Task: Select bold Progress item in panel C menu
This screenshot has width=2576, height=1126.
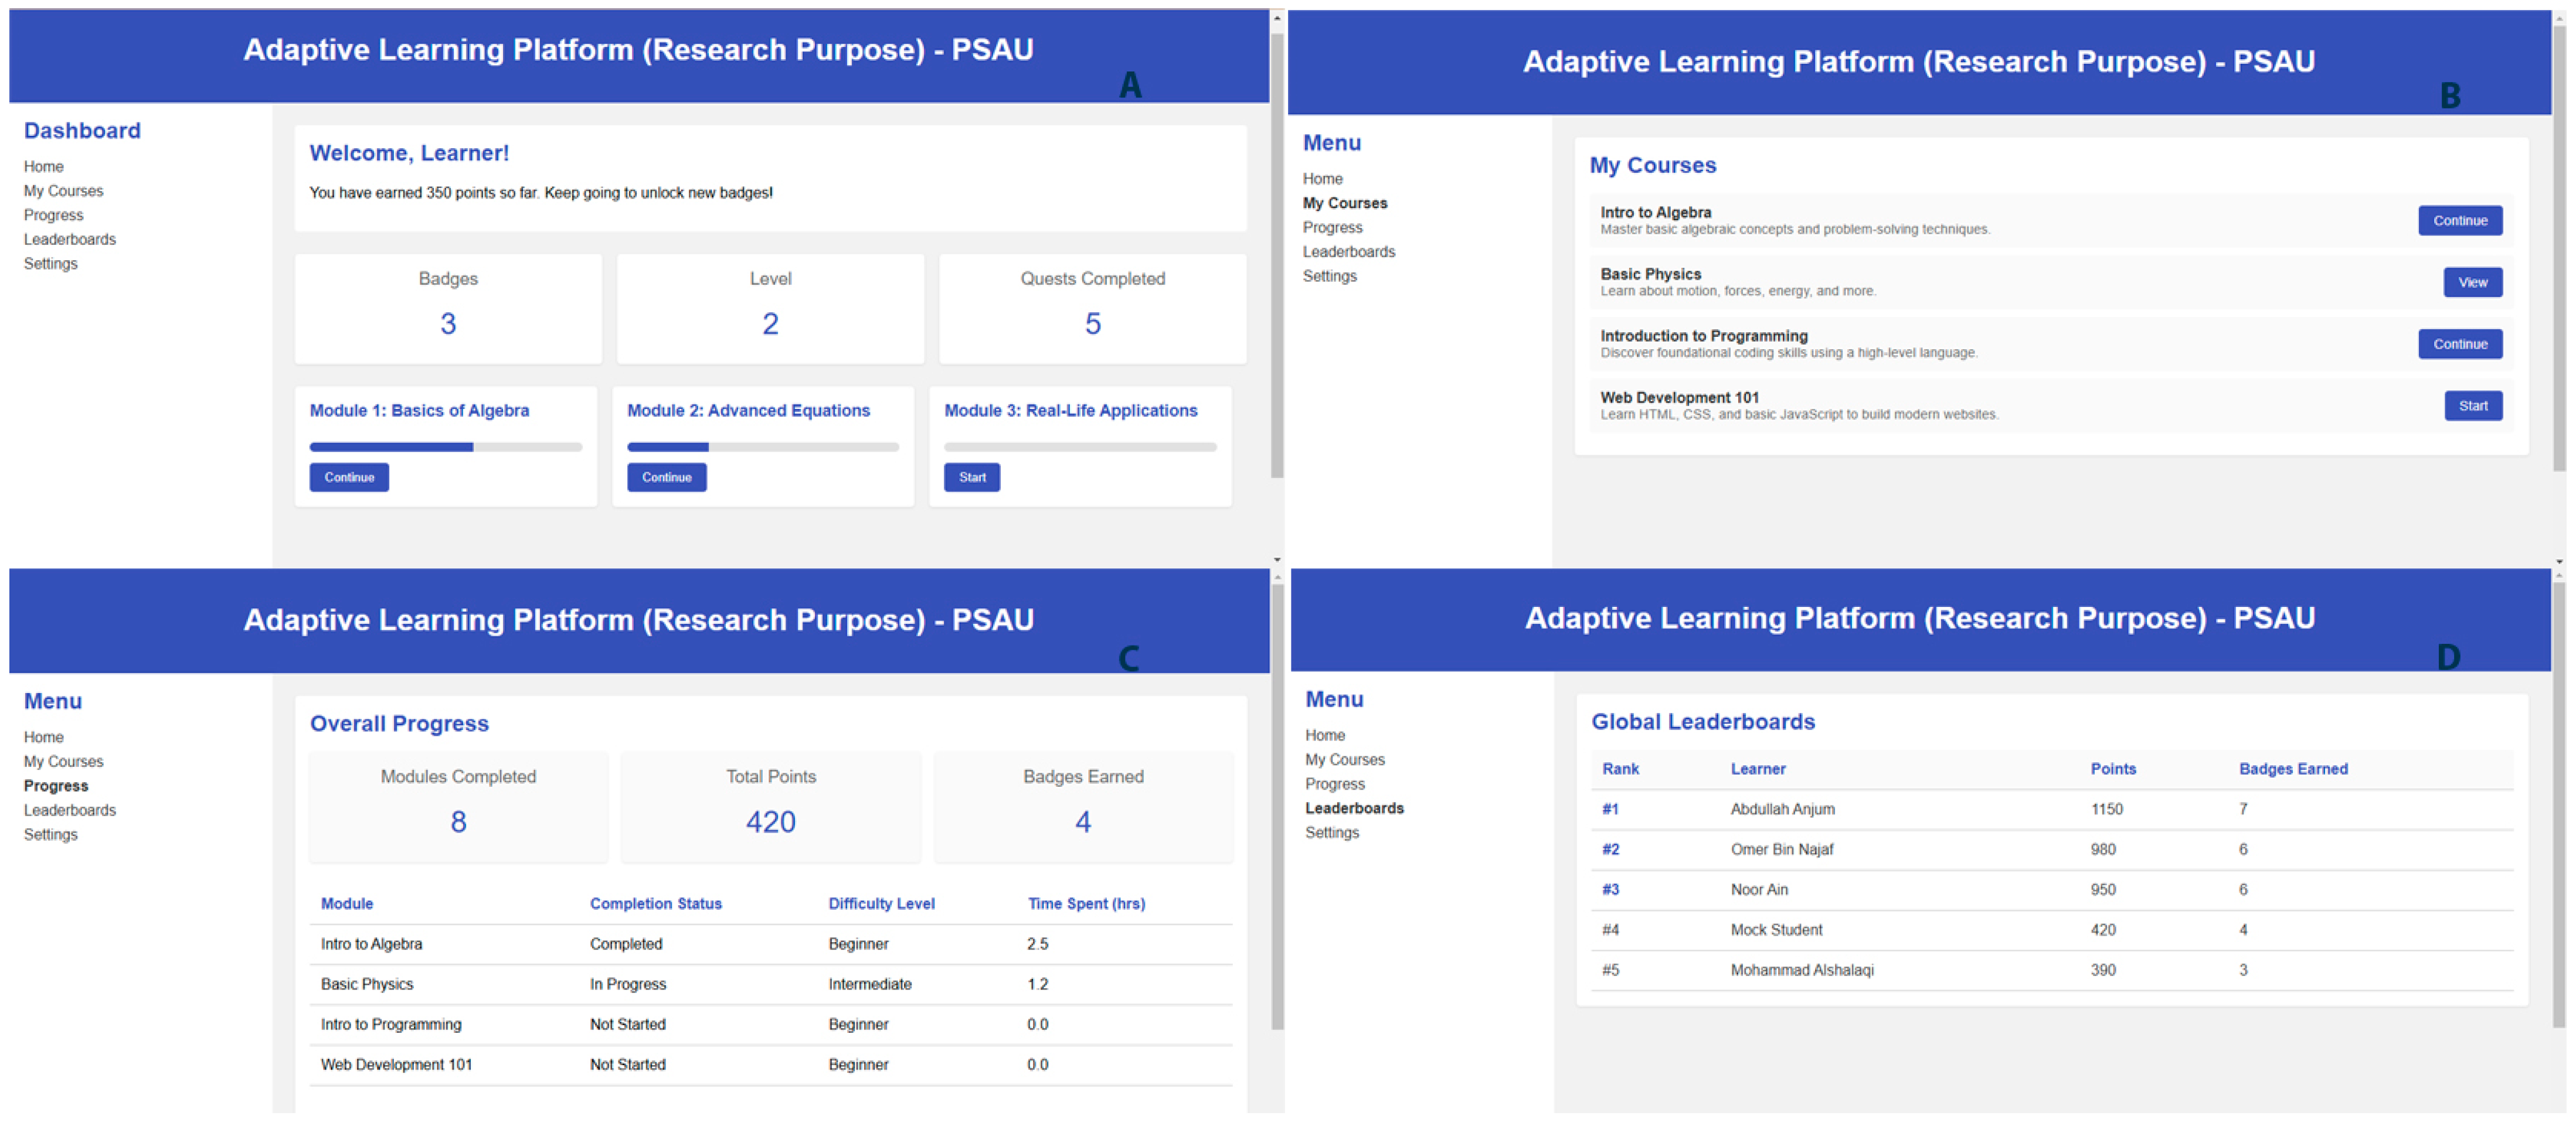Action: 56,786
